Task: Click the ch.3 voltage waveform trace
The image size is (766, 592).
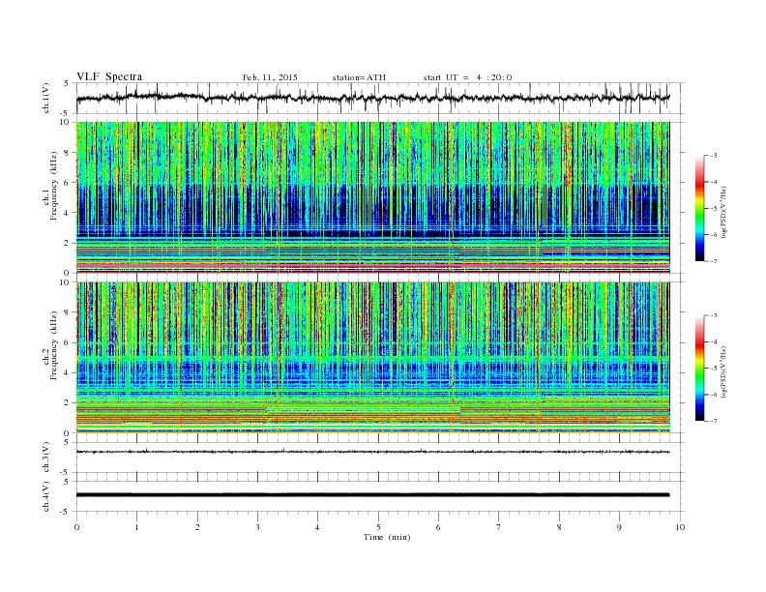Action: 373,452
